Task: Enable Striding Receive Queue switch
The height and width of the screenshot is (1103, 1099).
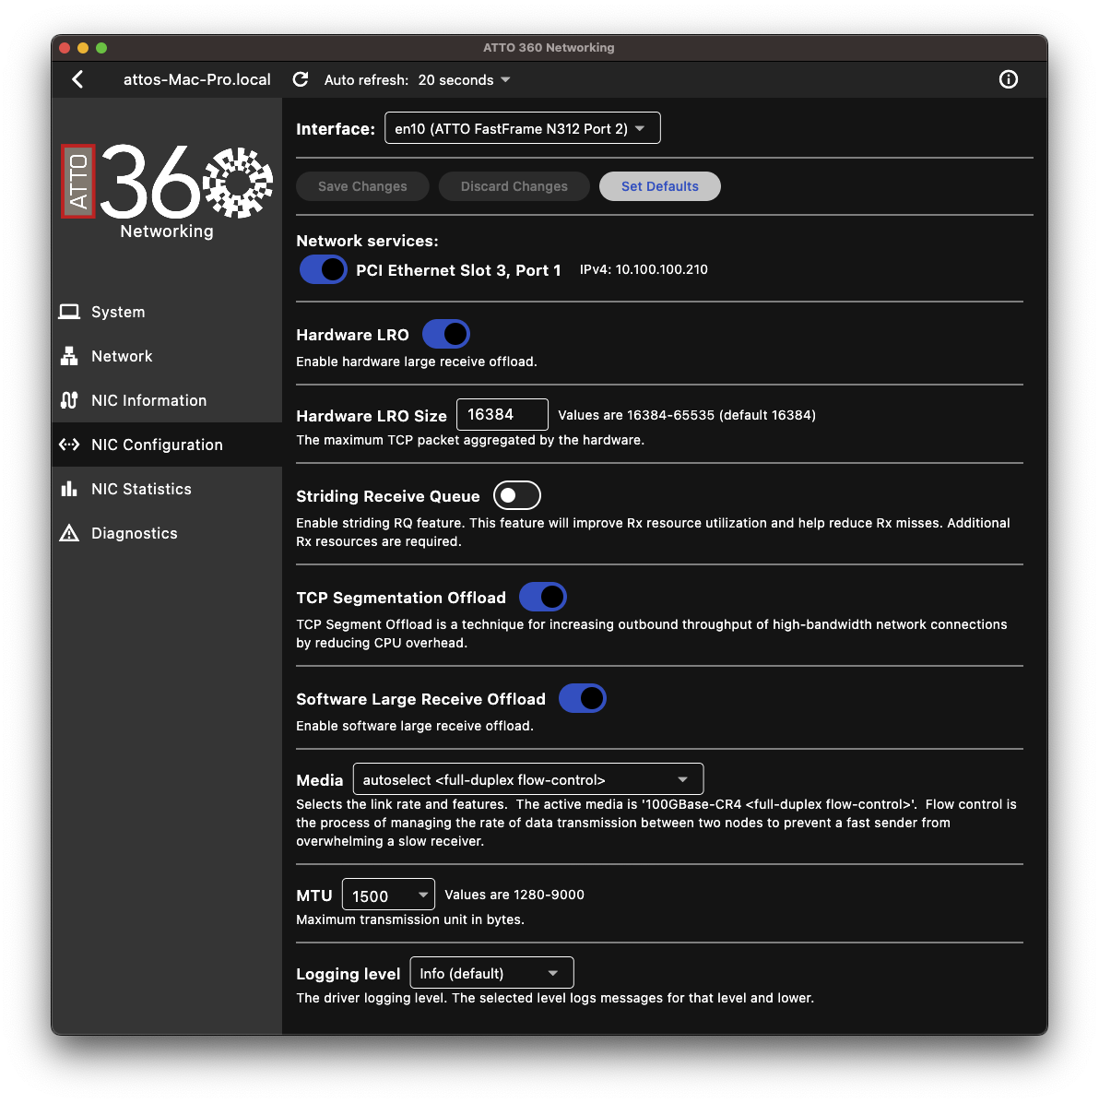Action: point(517,495)
